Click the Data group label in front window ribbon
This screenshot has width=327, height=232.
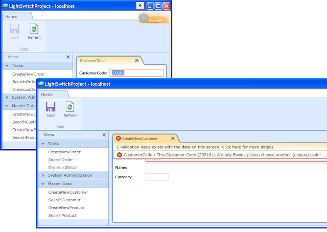point(60,127)
